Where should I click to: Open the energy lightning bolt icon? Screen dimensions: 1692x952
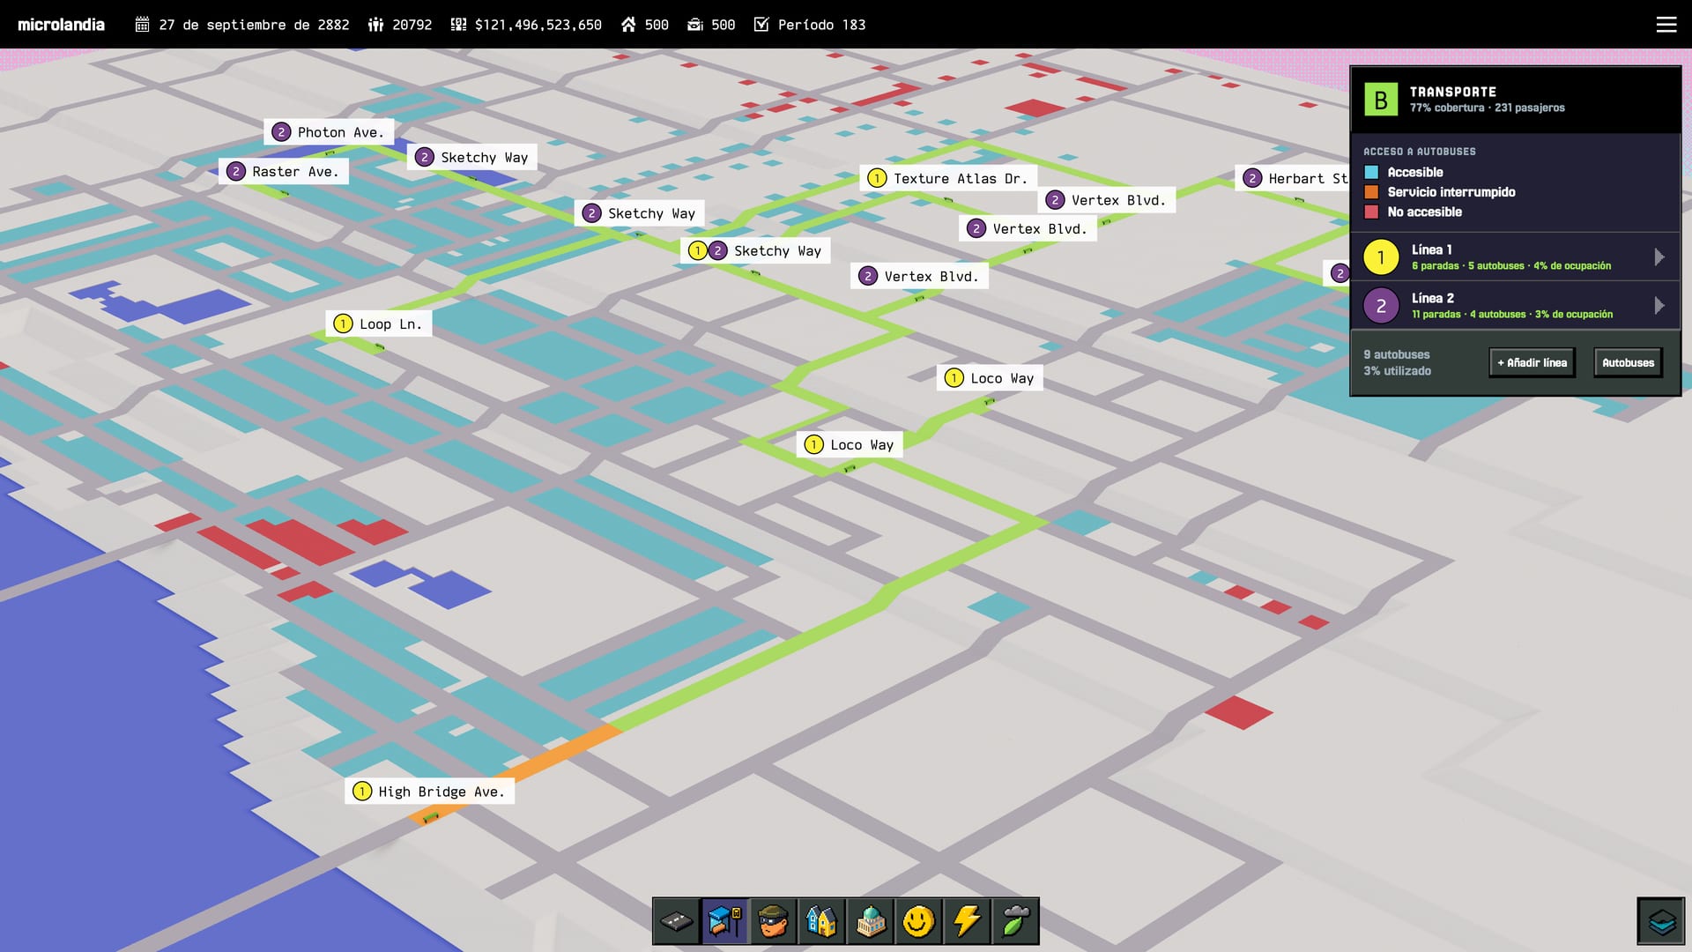tap(967, 922)
